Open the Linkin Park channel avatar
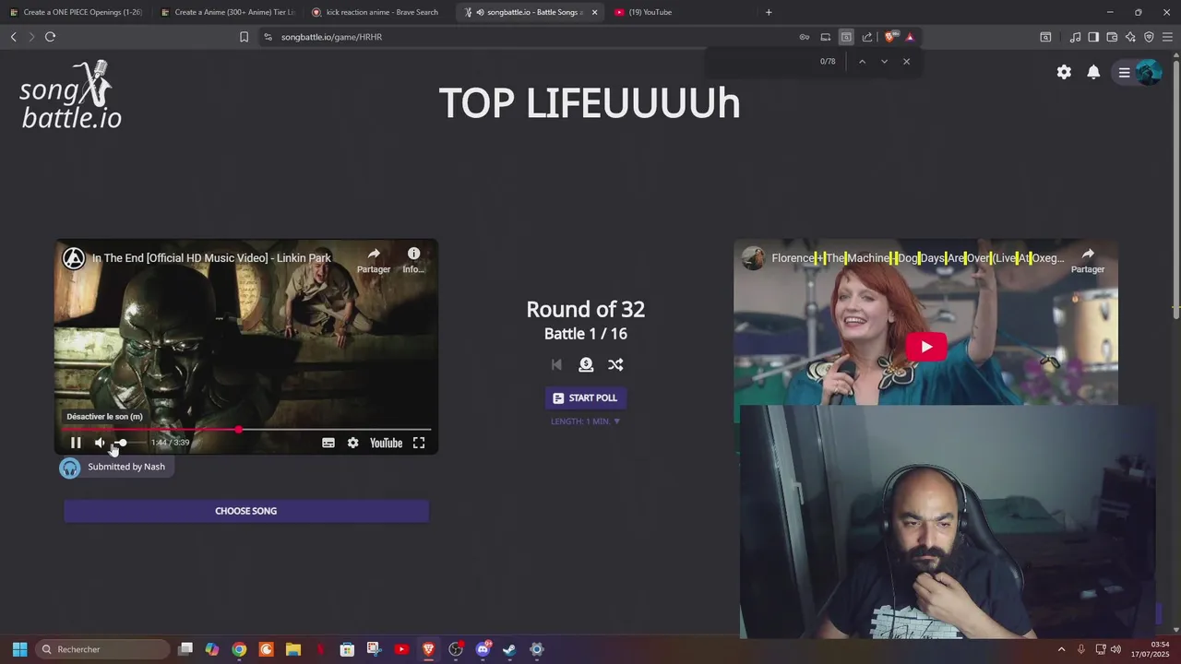The image size is (1181, 664). tap(74, 258)
